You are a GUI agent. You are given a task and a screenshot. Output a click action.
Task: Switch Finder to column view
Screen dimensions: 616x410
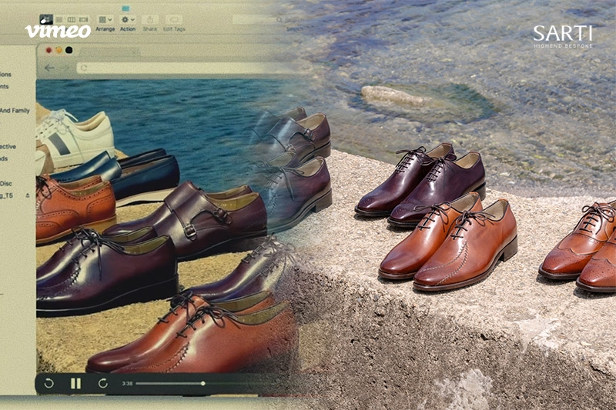[x=72, y=18]
